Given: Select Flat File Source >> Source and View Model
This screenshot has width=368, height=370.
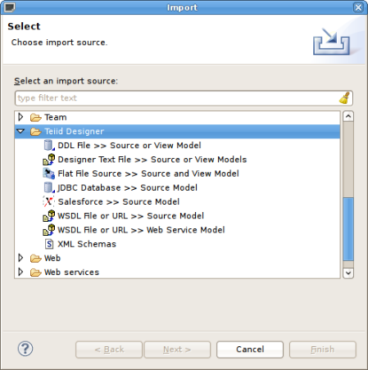Looking at the screenshot, I should point(148,174).
